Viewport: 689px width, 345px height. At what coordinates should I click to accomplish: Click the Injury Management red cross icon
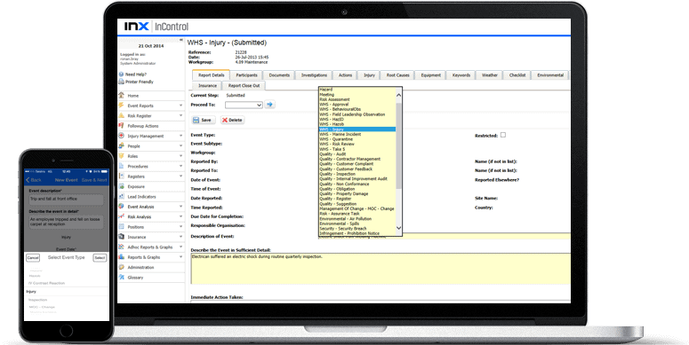click(x=122, y=136)
